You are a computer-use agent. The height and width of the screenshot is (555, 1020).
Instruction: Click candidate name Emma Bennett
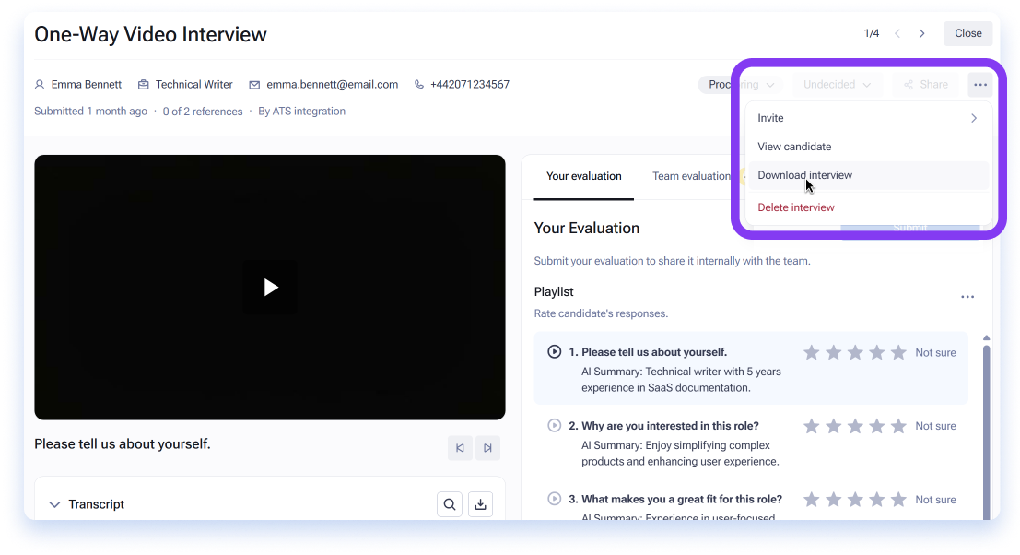(x=87, y=85)
